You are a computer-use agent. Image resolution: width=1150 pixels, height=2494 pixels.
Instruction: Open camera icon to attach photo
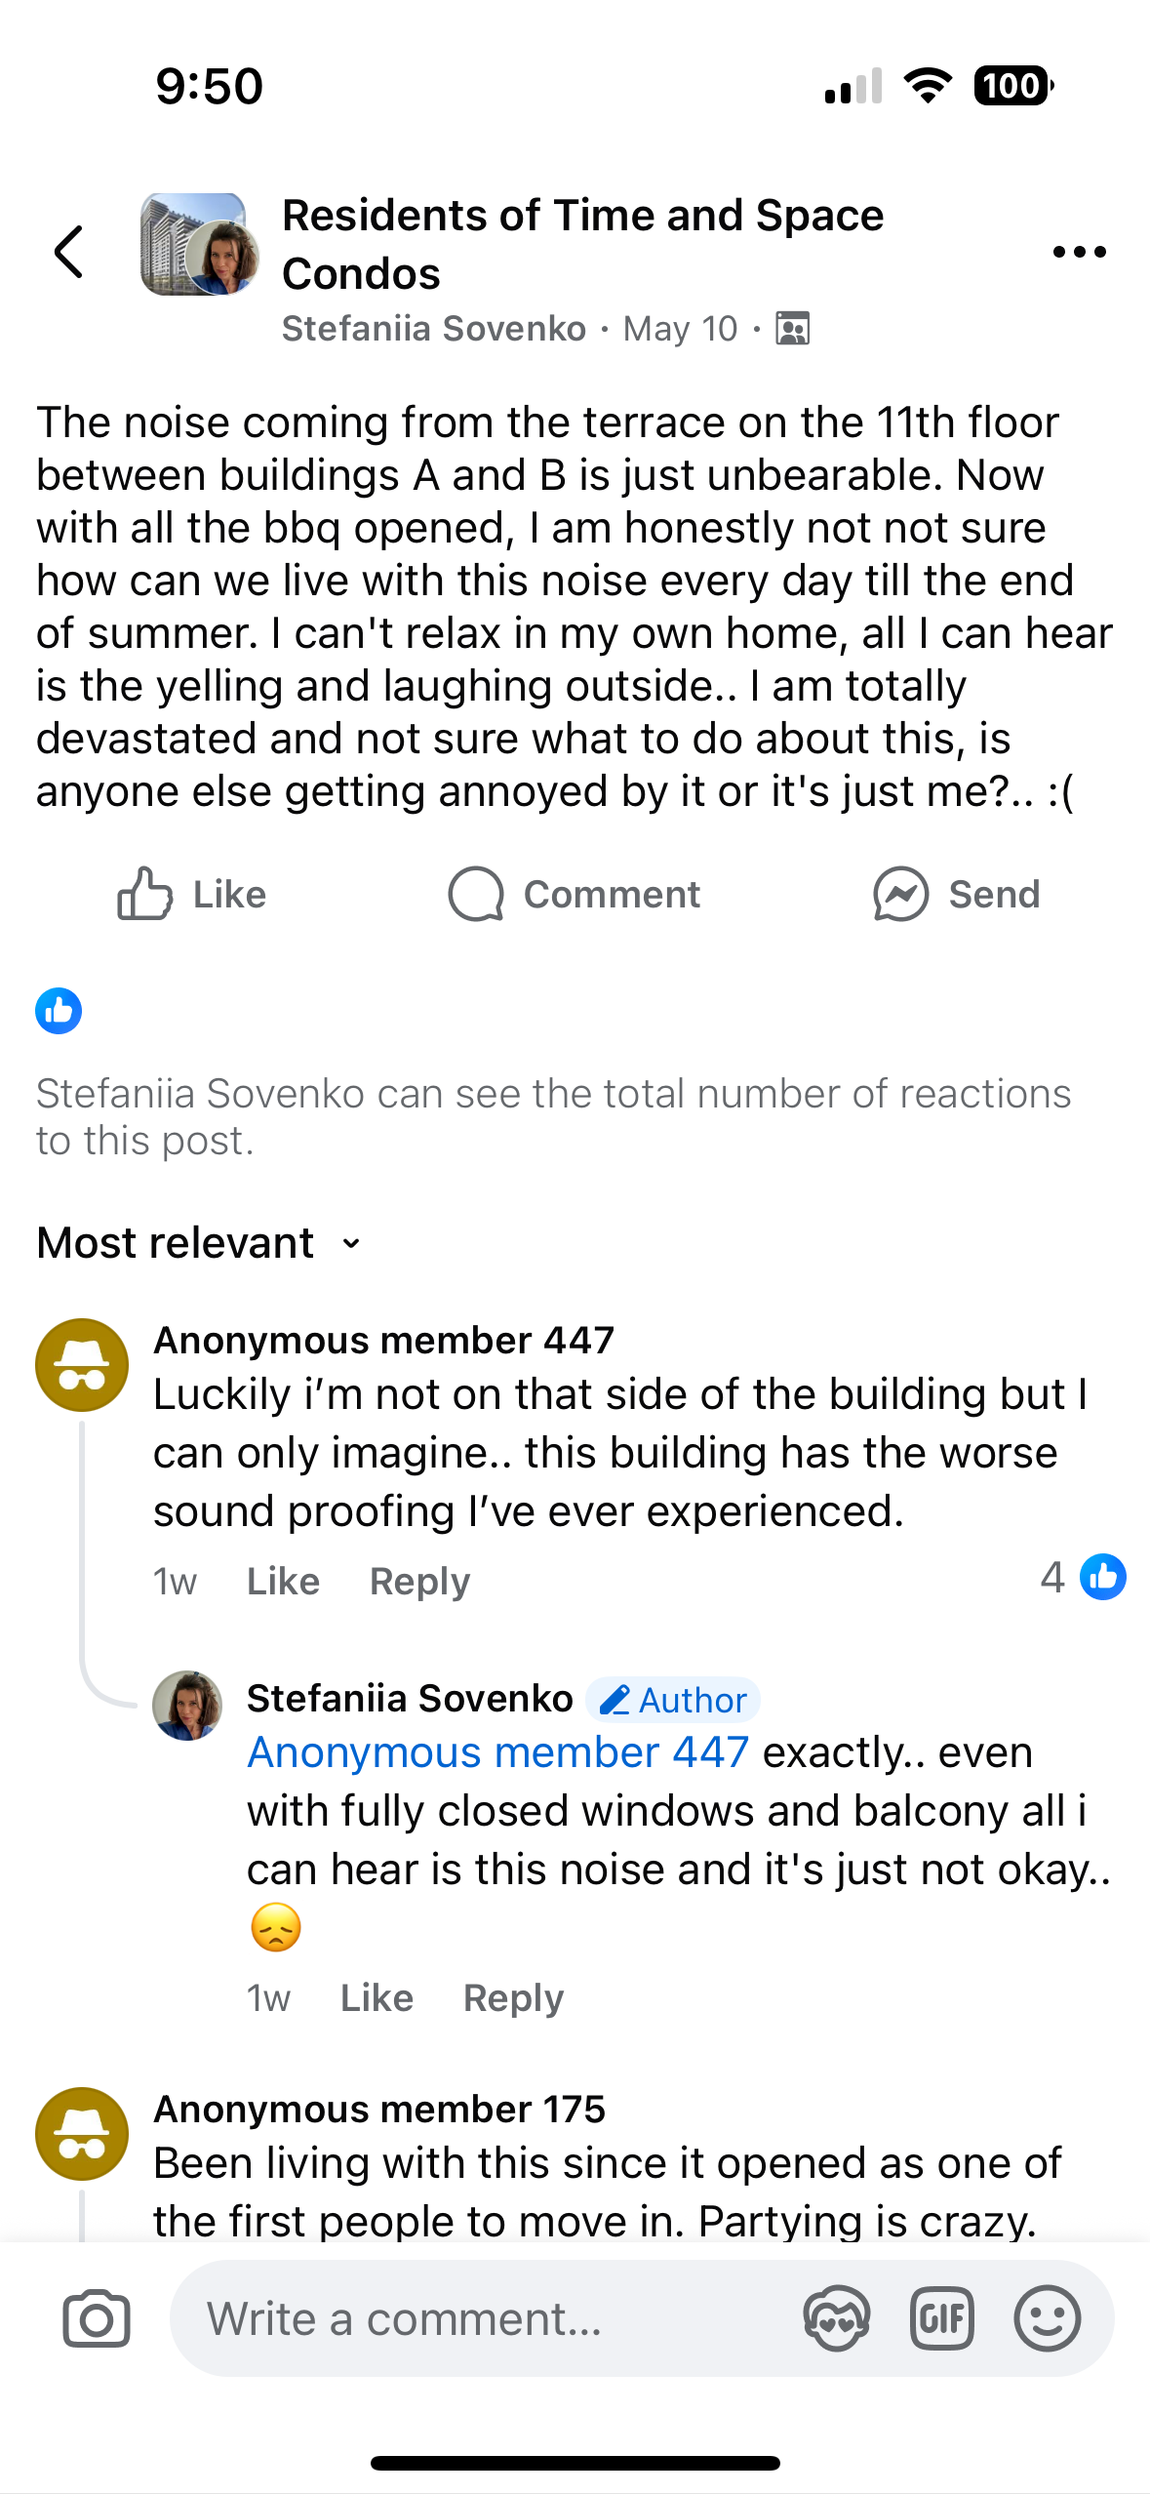click(96, 2318)
